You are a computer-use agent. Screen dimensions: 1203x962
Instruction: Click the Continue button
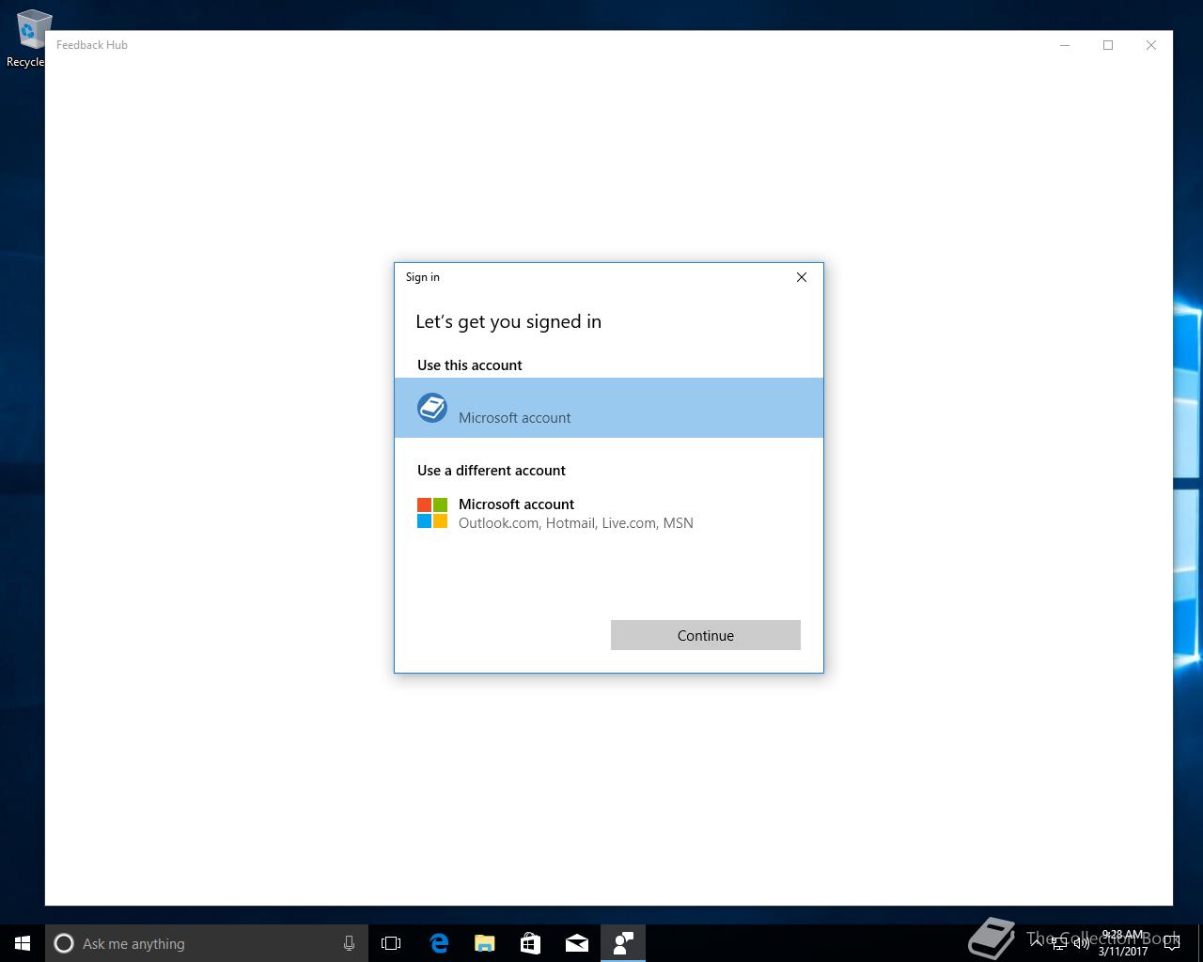706,635
